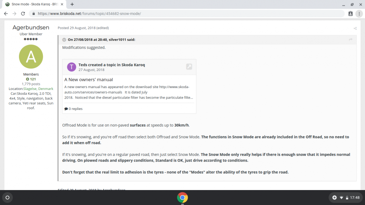The image size is (365, 205).
Task: Open Teds purple avatar icon
Action: [72, 67]
